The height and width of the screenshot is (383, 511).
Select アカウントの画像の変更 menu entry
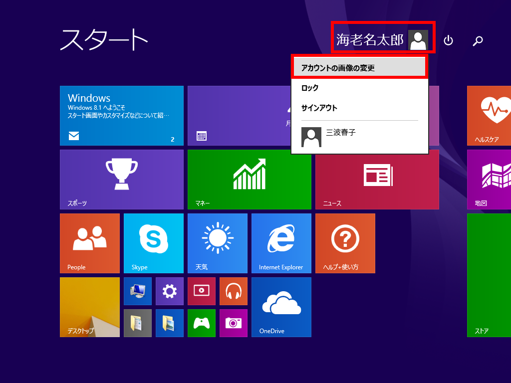359,67
